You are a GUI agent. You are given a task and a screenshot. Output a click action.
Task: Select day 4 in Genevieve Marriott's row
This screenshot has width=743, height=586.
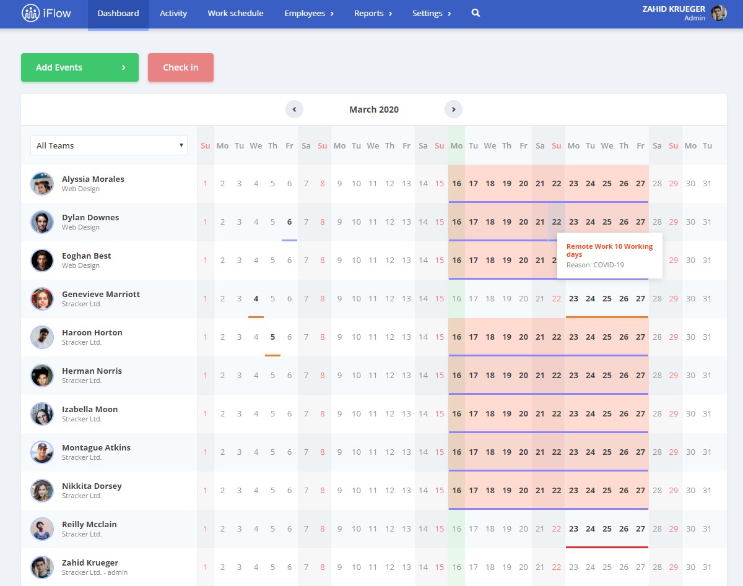256,299
